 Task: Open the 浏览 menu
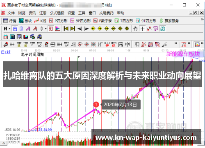point(22,13)
